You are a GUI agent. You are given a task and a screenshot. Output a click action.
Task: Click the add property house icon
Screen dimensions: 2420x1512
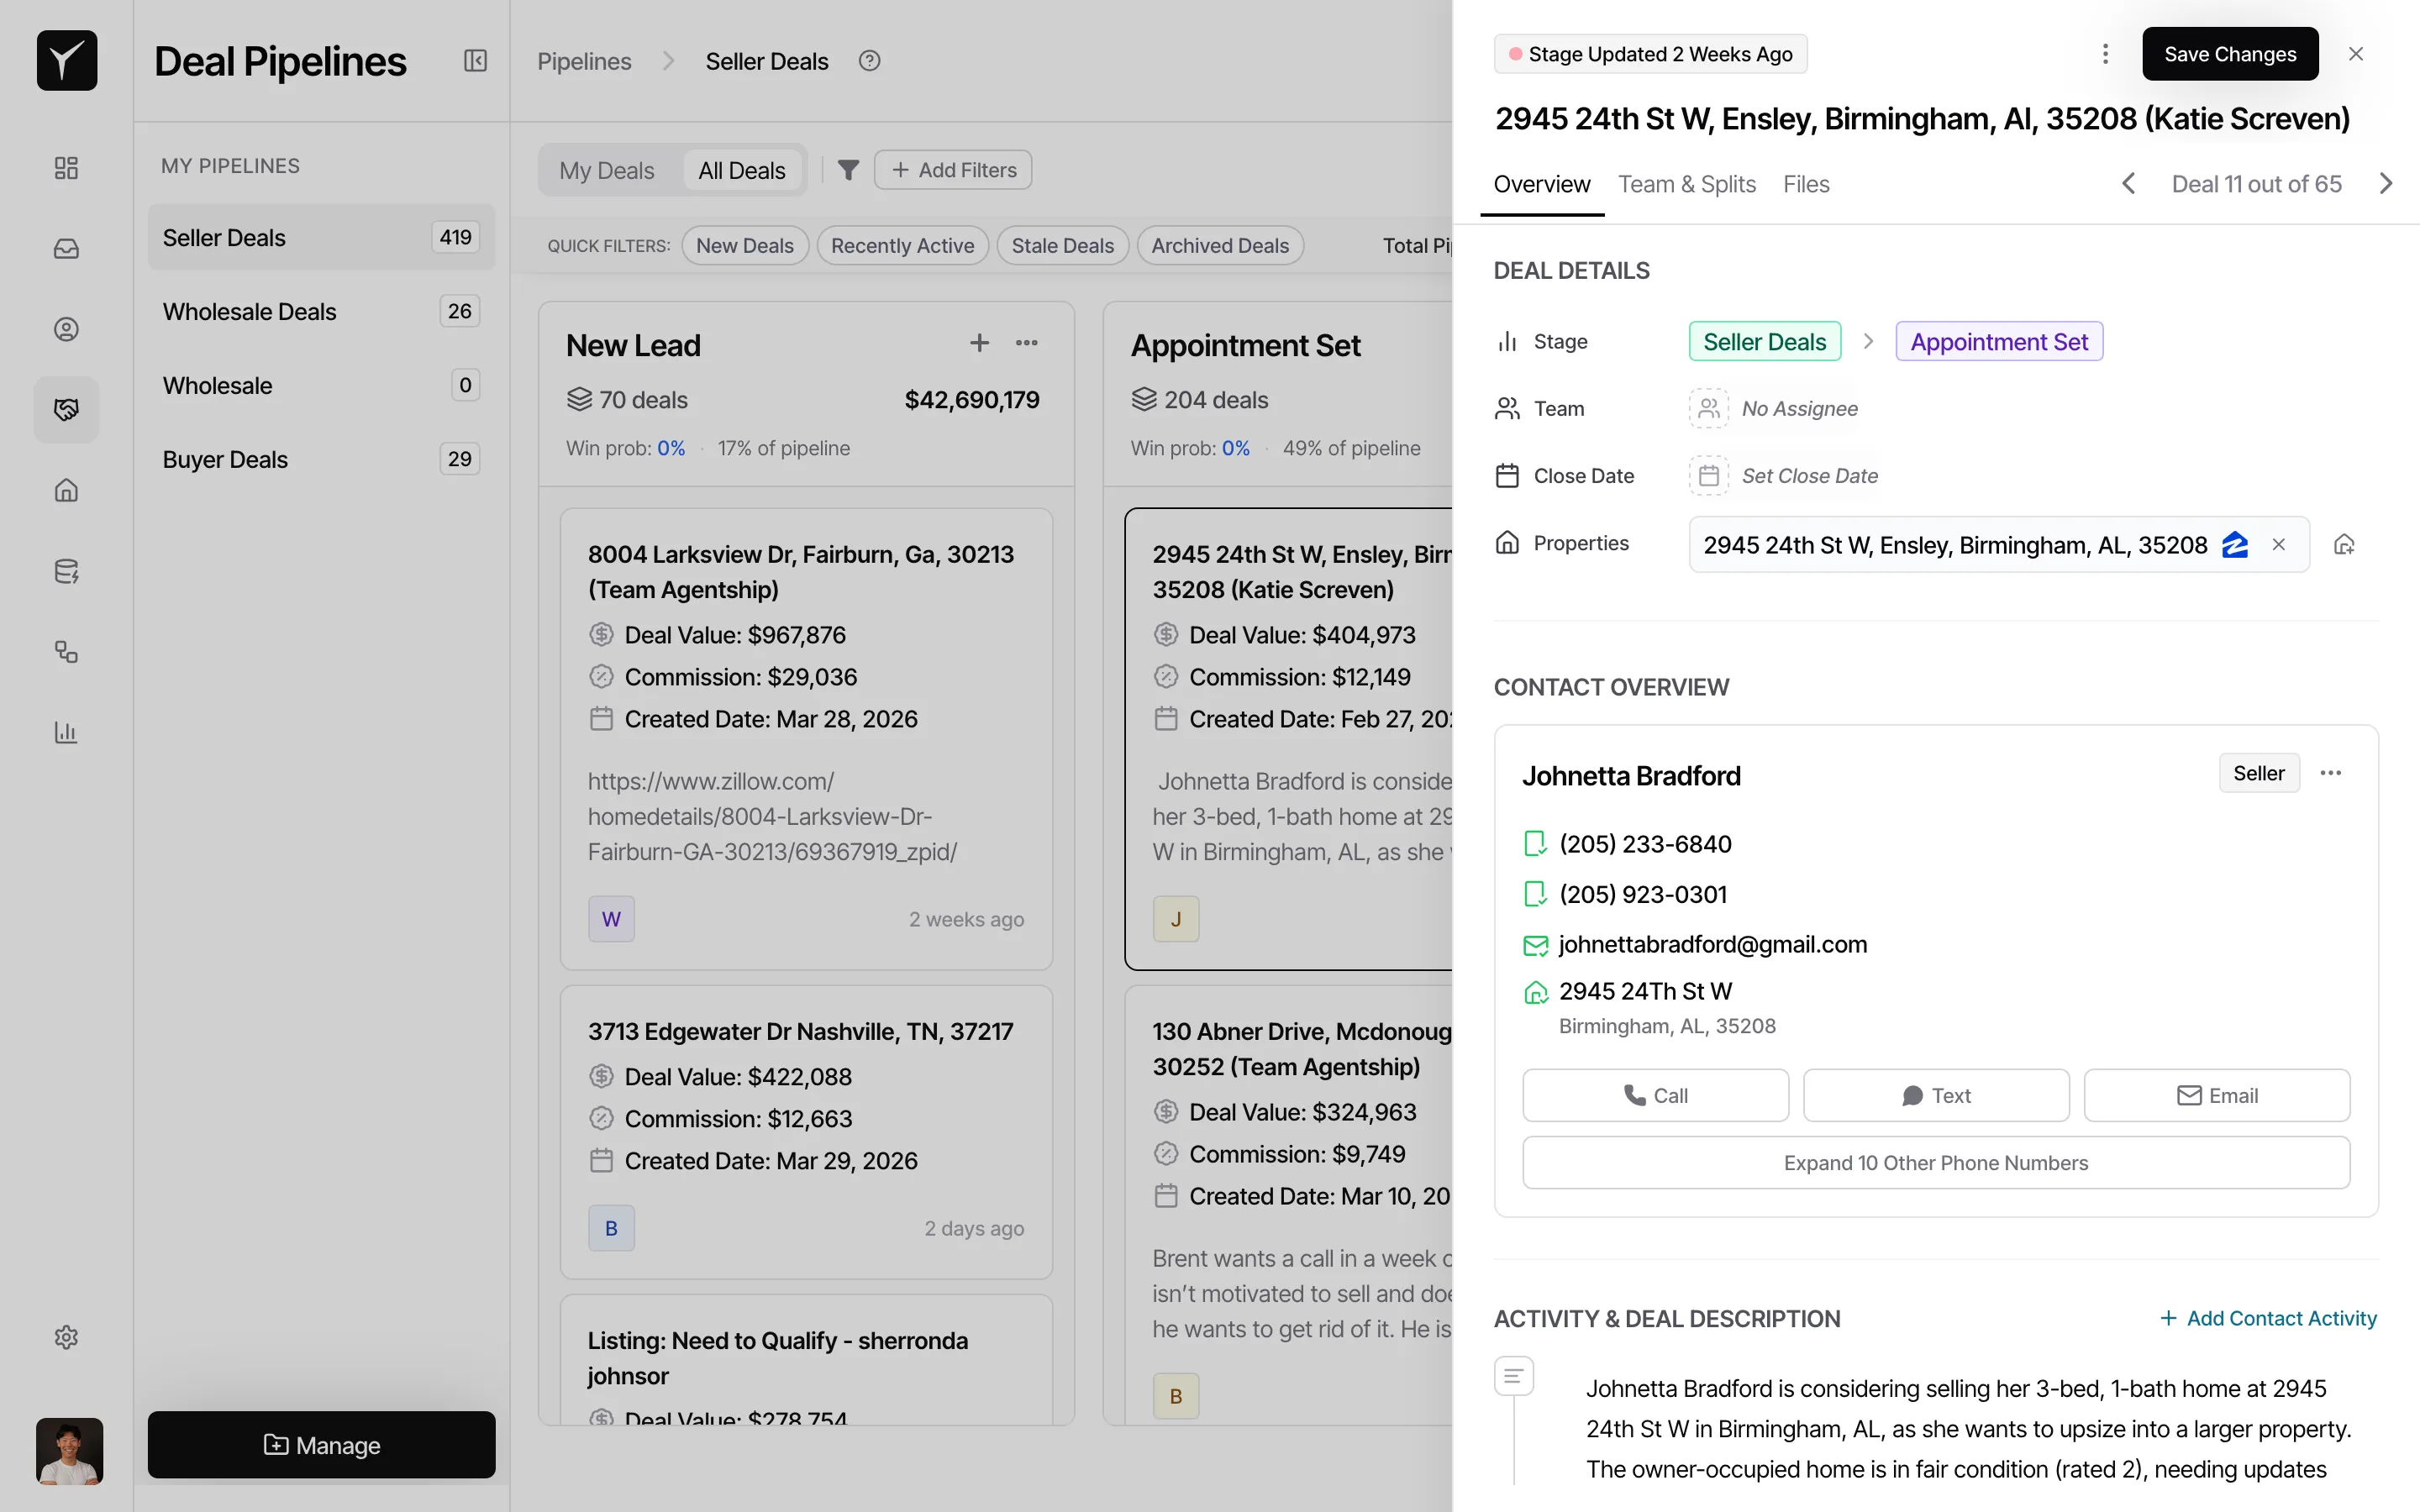pyautogui.click(x=2344, y=545)
